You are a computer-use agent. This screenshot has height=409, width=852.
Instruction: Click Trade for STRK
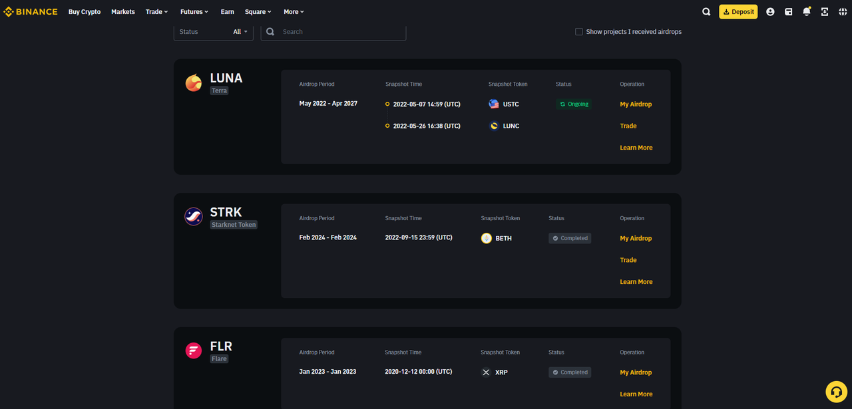(x=628, y=260)
